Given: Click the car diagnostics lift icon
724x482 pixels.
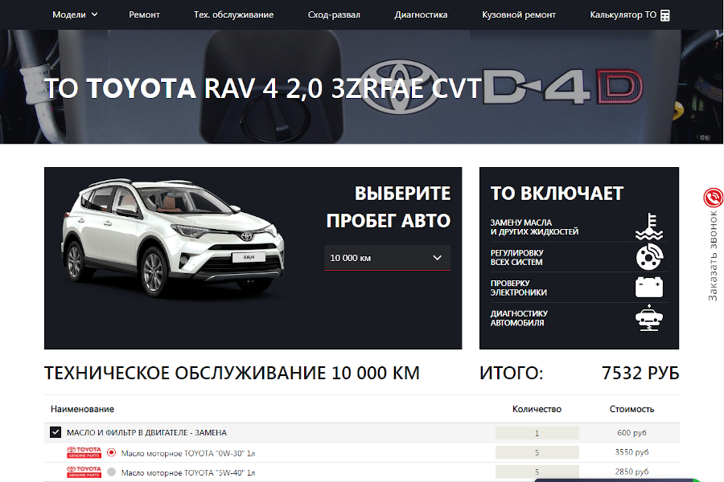Looking at the screenshot, I should tap(648, 318).
